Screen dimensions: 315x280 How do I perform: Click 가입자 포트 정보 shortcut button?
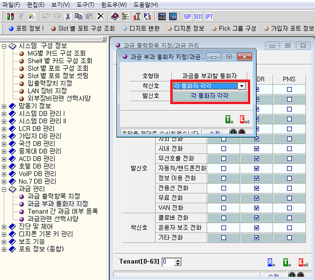point(289,28)
